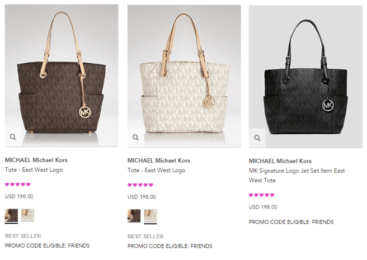Open the cream tote's heart rating
Screen dimensions: 367x260
pyautogui.click(x=140, y=185)
